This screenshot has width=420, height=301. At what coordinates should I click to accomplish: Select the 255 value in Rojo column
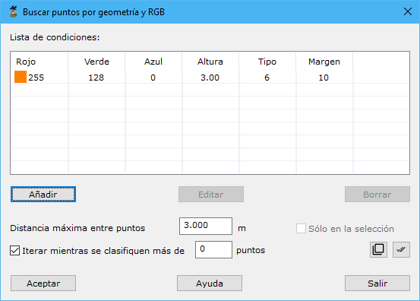pyautogui.click(x=36, y=78)
